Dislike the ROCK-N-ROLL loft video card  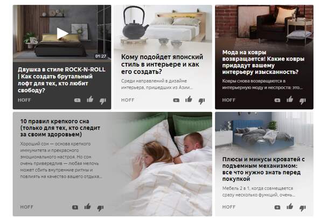pos(103,101)
